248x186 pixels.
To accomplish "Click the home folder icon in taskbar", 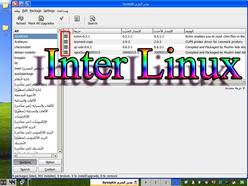I will [x=234, y=182].
